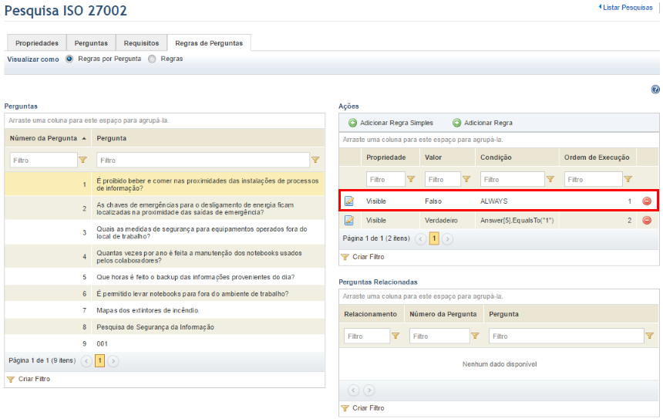663x419 pixels.
Task: Click filter funnel for related Pergunta column
Action: 649,336
